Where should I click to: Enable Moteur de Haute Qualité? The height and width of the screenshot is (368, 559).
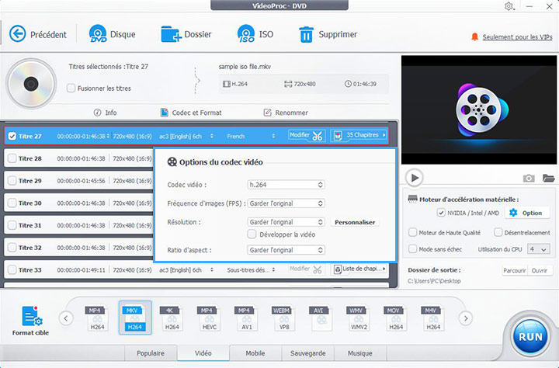412,232
